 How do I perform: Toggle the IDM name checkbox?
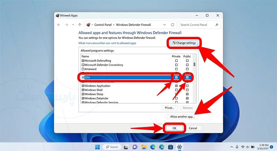83,78
